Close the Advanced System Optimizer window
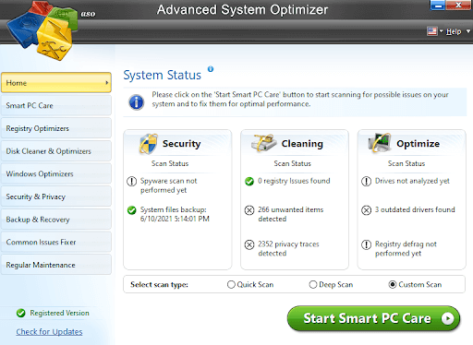This screenshot has height=345, width=473. pyautogui.click(x=458, y=6)
